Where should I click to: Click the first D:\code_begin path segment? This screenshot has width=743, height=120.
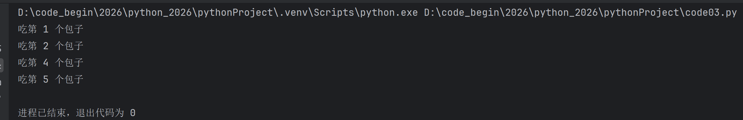(x=55, y=13)
